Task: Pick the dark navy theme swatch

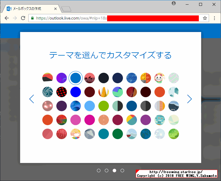Action: click(118, 78)
